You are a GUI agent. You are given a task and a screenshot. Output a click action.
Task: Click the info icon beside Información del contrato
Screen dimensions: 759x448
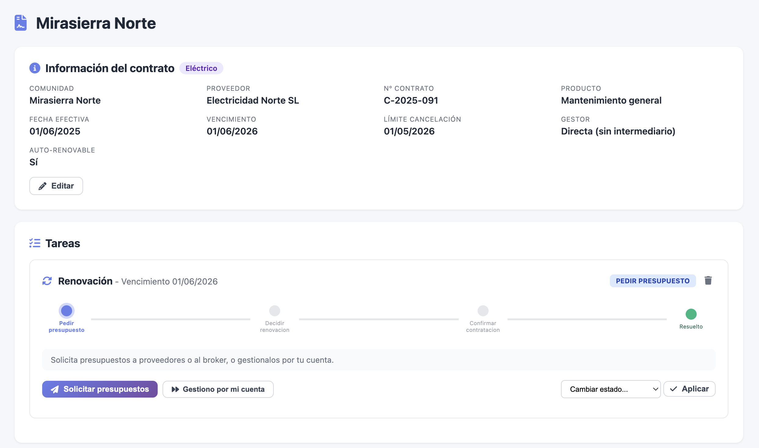[35, 68]
